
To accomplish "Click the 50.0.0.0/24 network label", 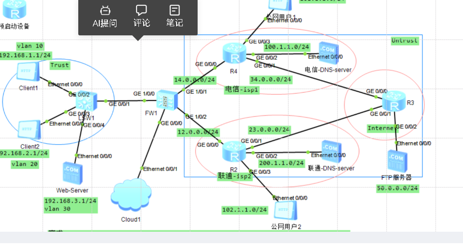I will 398,188.
